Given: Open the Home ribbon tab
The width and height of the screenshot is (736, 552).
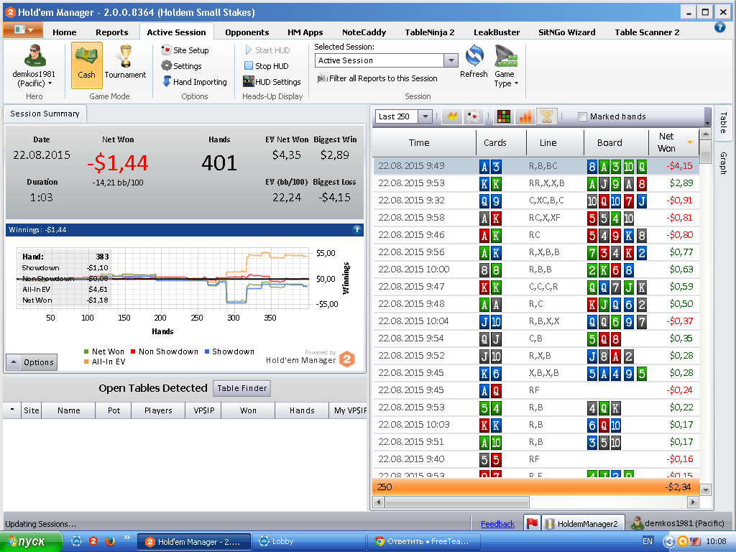Looking at the screenshot, I should click(x=64, y=32).
